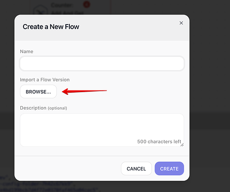Viewport: 230px width, 192px height.
Task: Click the Import a Flow Version label
Action: point(45,80)
